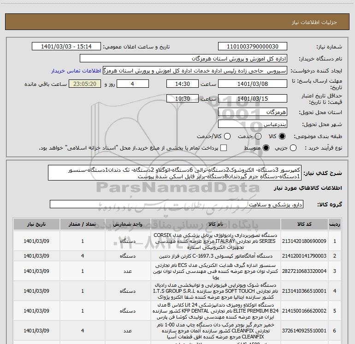Select the کالا radio button

[x=282, y=136]
